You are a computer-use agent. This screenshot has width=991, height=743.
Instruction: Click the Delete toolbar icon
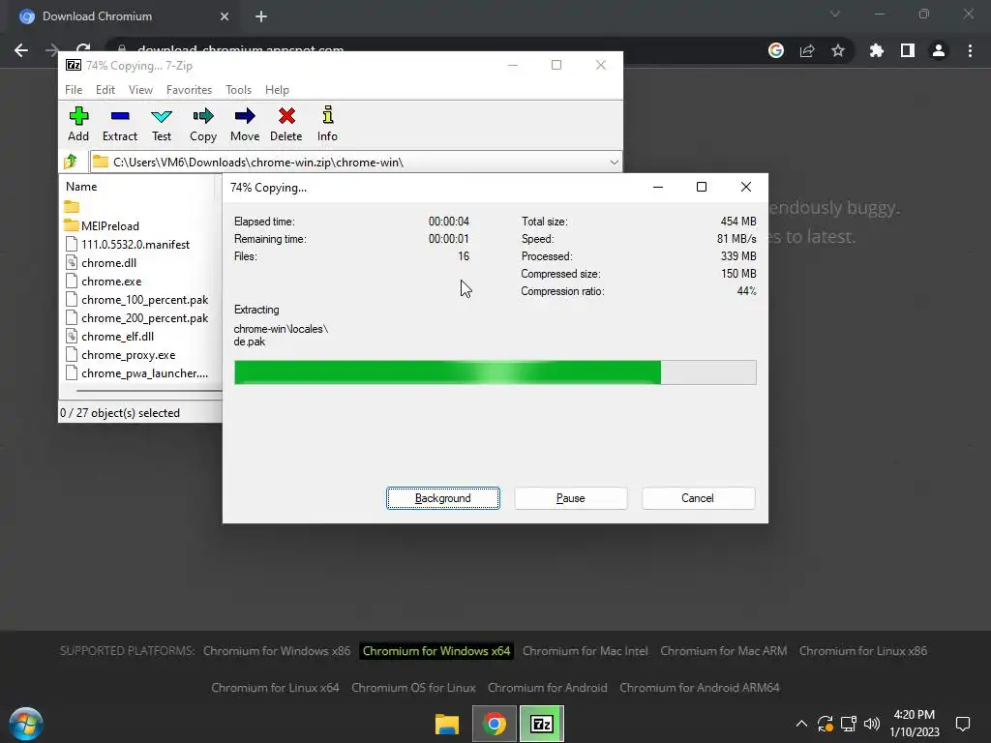point(286,116)
